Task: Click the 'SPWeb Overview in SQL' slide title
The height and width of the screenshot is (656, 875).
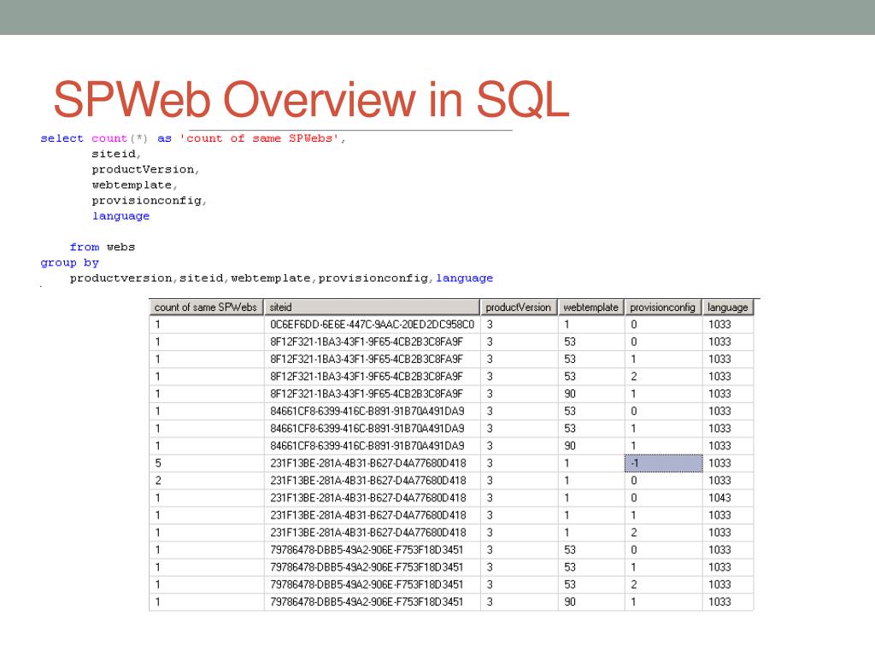Action: click(311, 99)
